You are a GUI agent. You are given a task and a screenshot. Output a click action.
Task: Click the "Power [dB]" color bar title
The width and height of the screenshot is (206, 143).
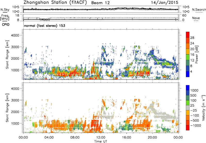[196, 55]
